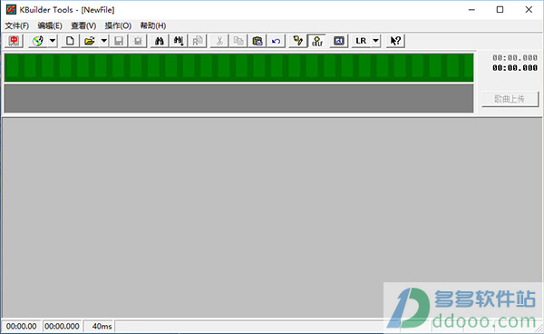Click the 40ms status bar value

[x=101, y=327]
